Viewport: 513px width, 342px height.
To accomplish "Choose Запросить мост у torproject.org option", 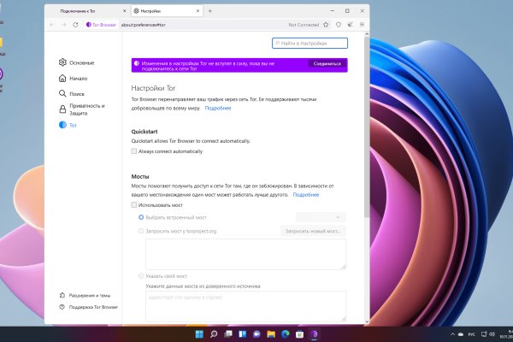I will click(x=142, y=231).
